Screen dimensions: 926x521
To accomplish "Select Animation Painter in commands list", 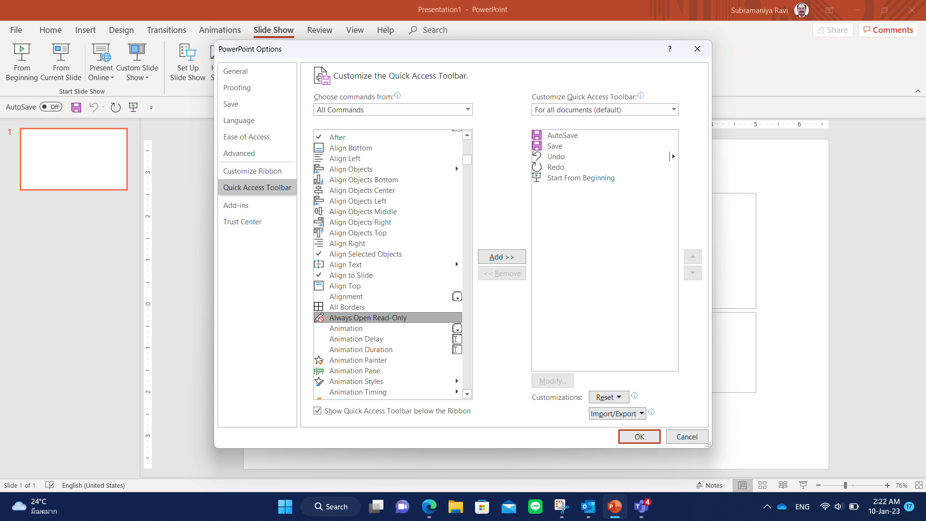I will click(x=388, y=360).
